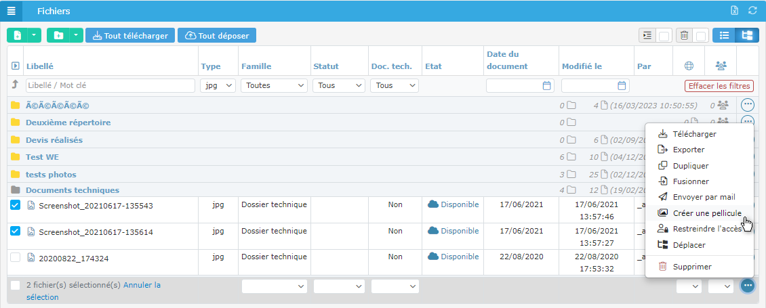Image resolution: width=766 pixels, height=308 pixels.
Task: Open the Statut filter dropdown
Action: coord(340,86)
